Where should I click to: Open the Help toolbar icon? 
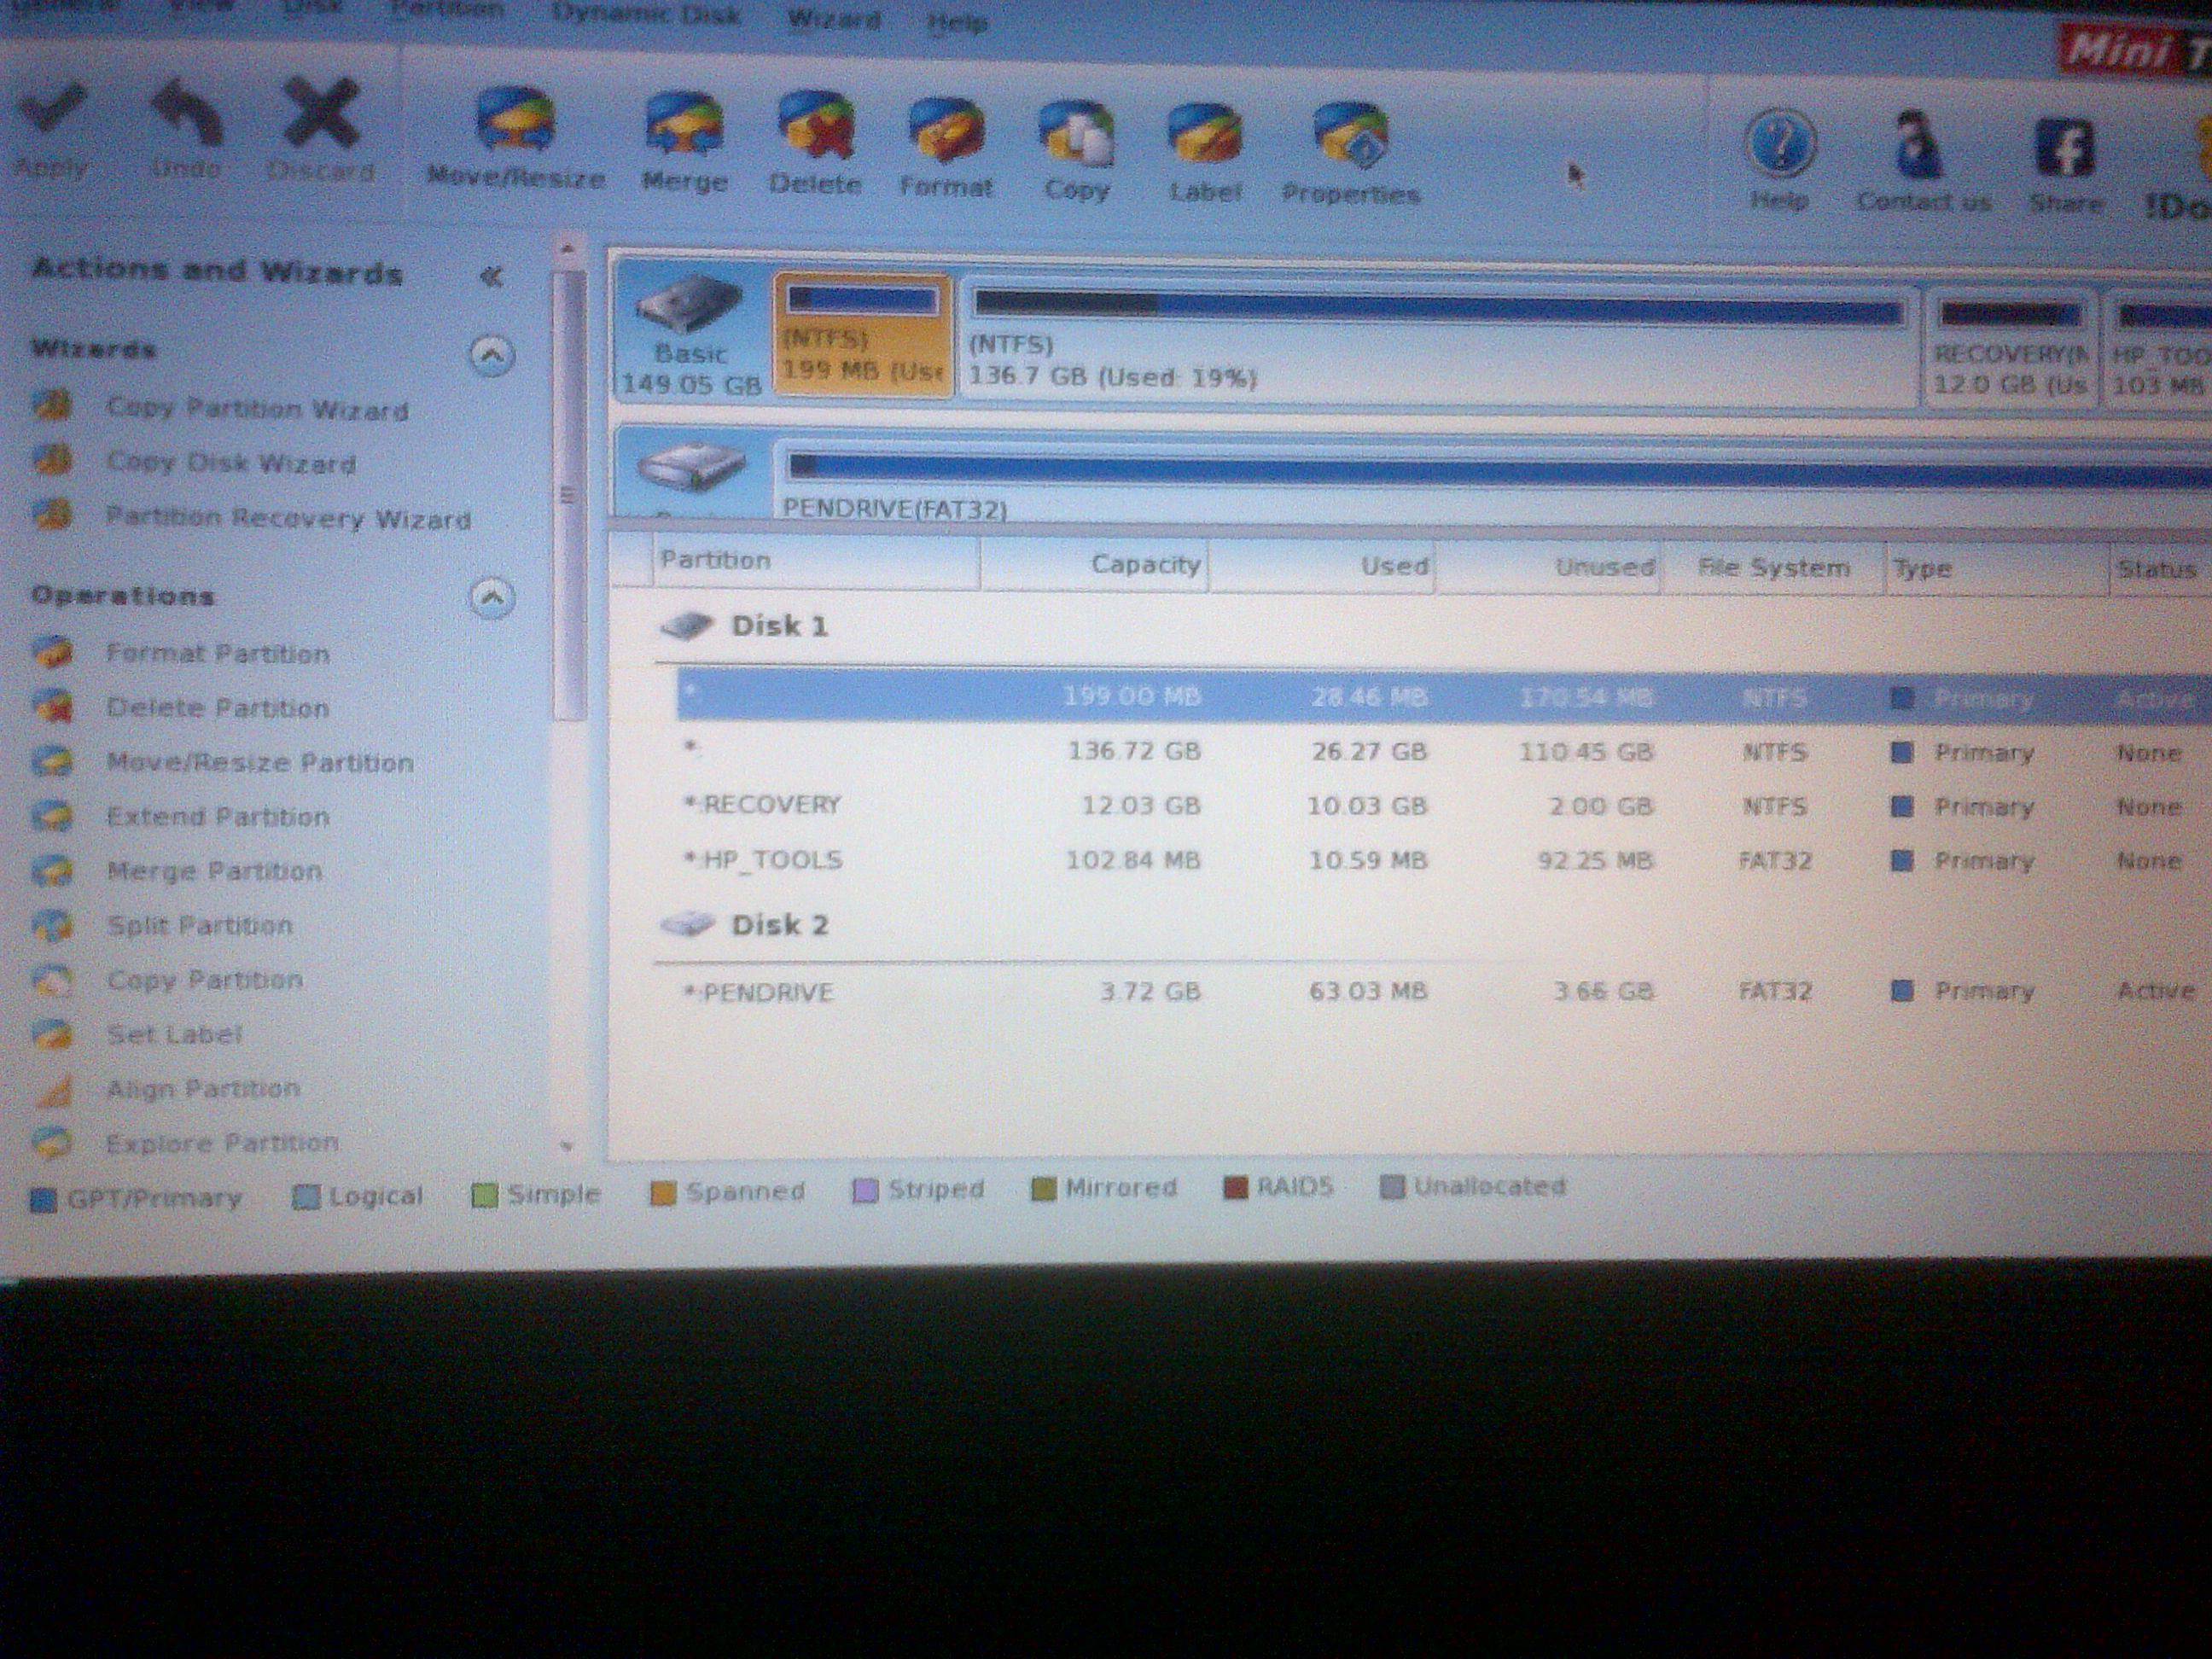point(1780,145)
